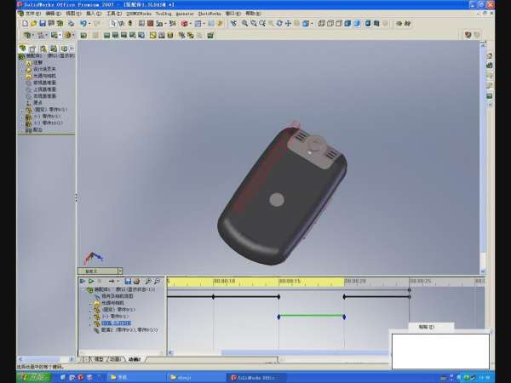
Task: Switch to the PropertyManager tab icon
Action: 33,49
